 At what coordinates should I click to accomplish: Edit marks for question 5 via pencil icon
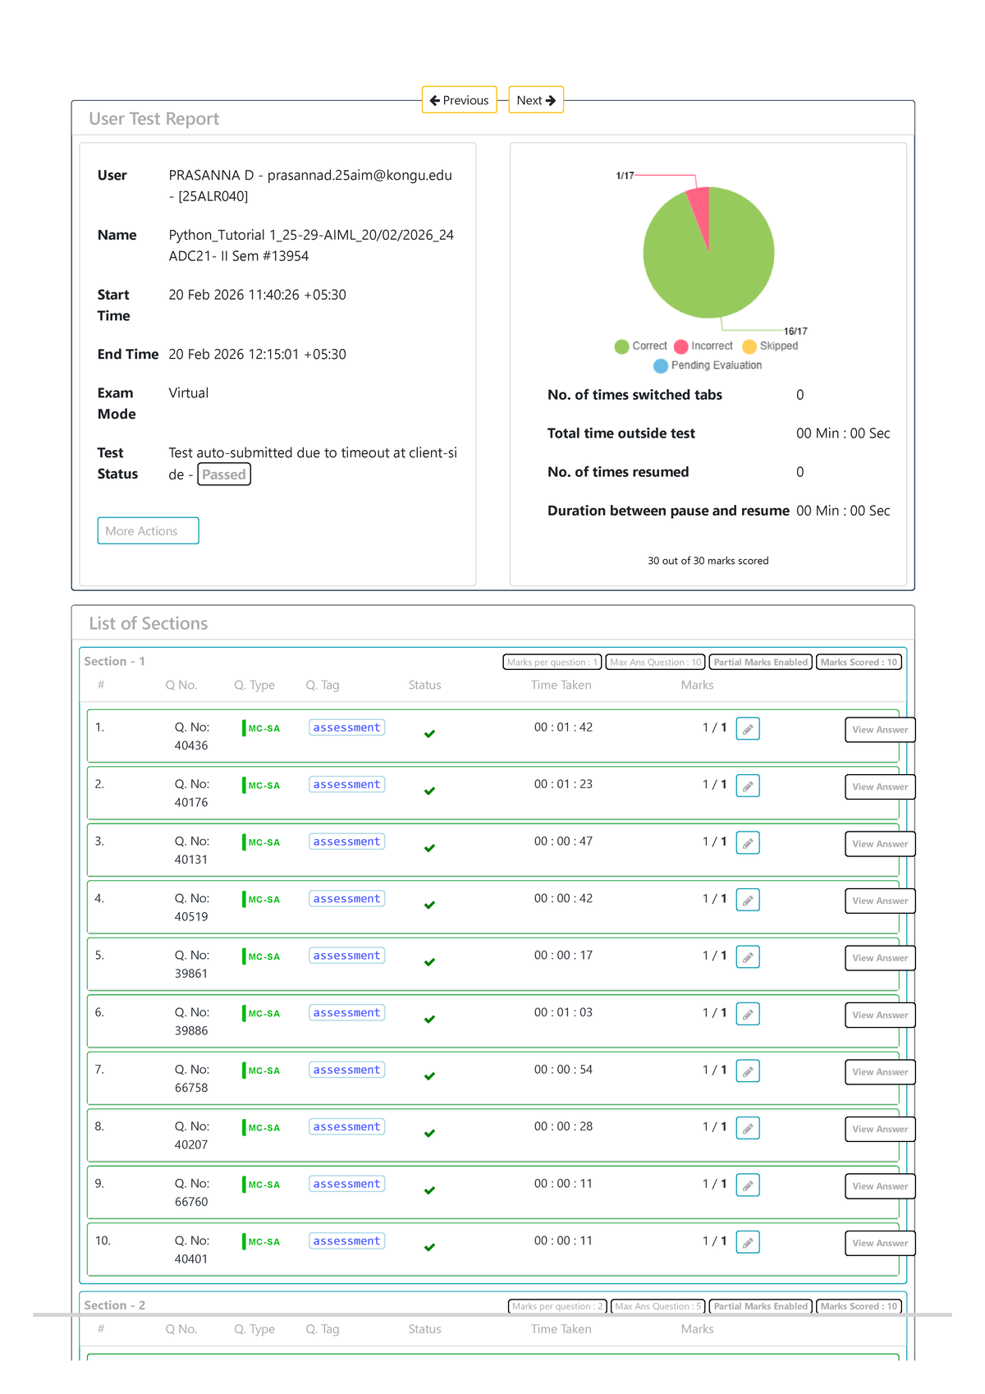(747, 957)
